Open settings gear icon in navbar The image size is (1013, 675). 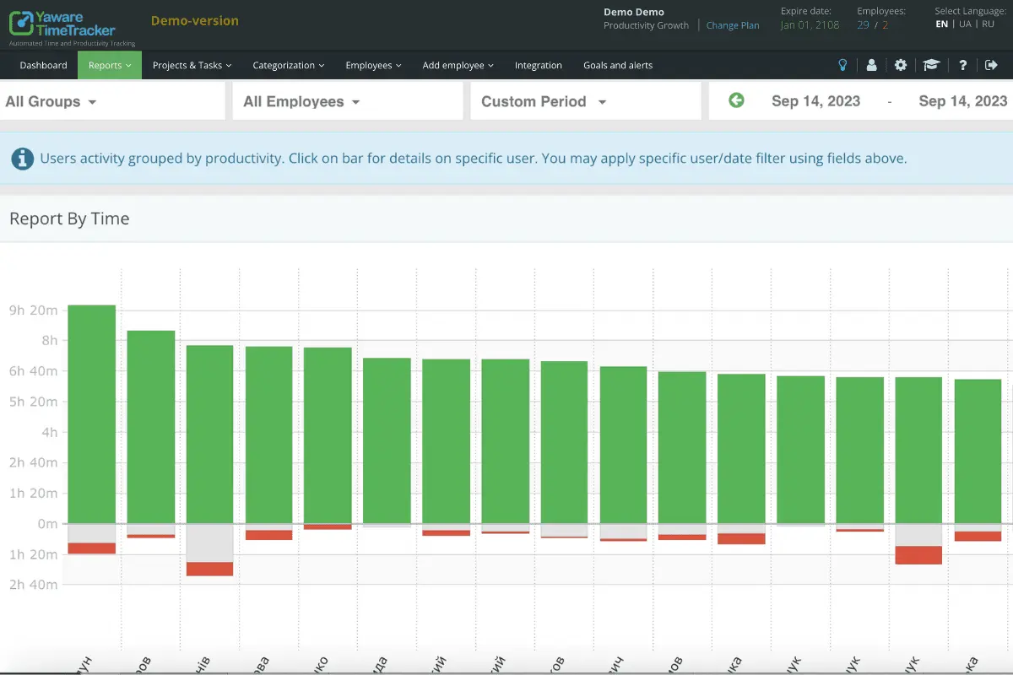pos(901,65)
